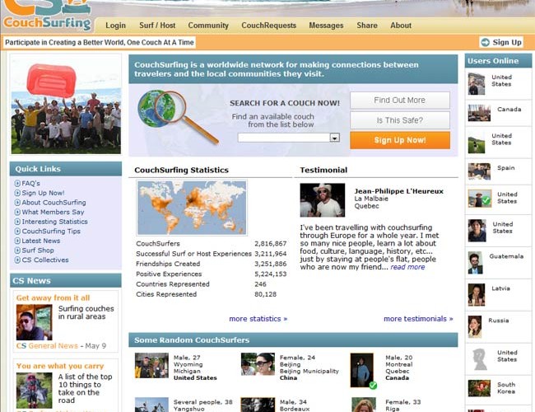Click the Get away from it all news photo
Viewport: 535px width, 412px height.
34,322
